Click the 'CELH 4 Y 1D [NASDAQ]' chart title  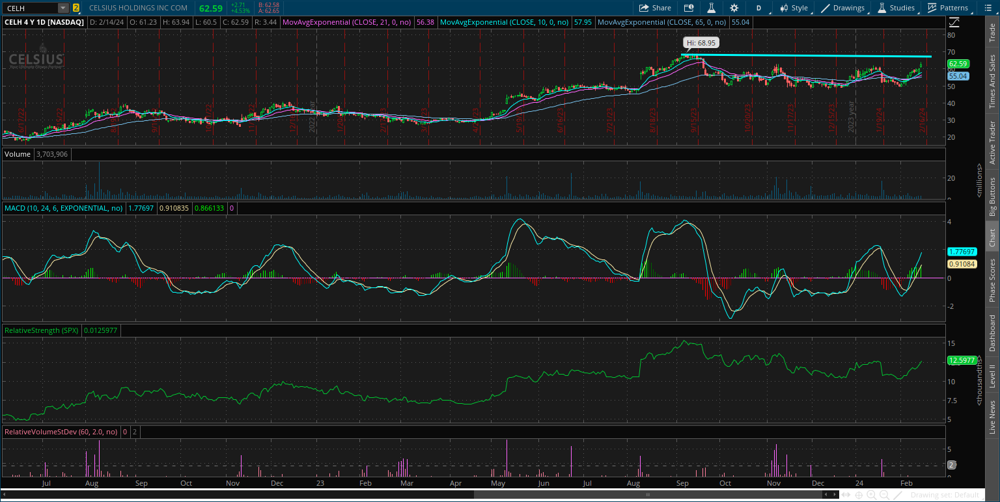pyautogui.click(x=44, y=21)
